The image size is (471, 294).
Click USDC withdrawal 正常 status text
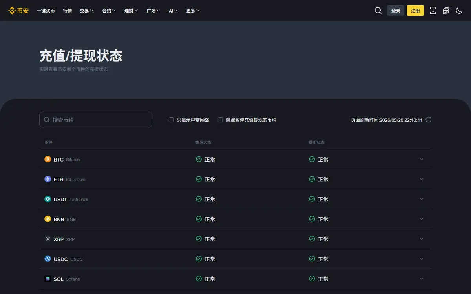click(x=323, y=259)
